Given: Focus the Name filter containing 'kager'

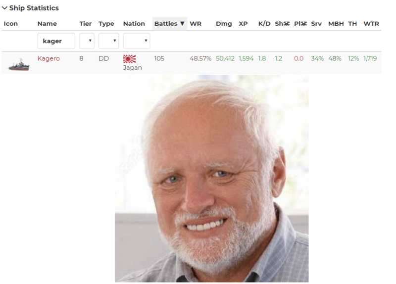Looking at the screenshot, I should click(56, 41).
